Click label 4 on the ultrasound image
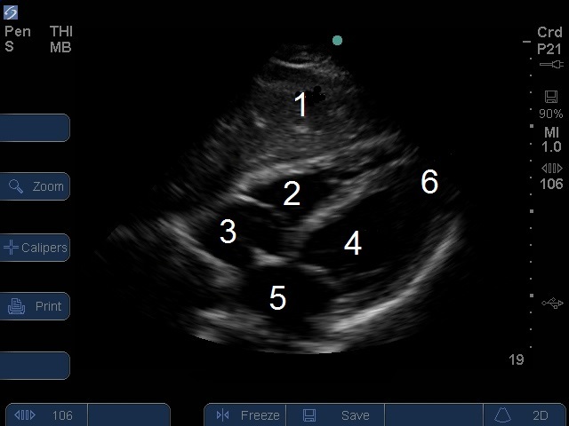Image resolution: width=569 pixels, height=426 pixels. (x=353, y=243)
